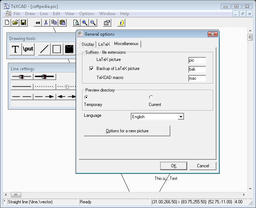Choose solid line style
This screenshot has width=256, height=208.
click(x=22, y=87)
